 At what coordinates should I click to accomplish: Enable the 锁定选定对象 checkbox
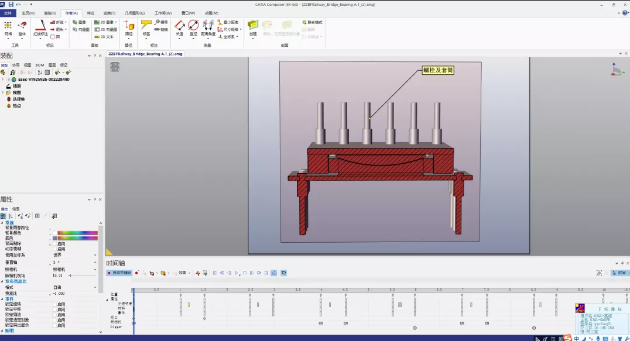[x=54, y=320]
